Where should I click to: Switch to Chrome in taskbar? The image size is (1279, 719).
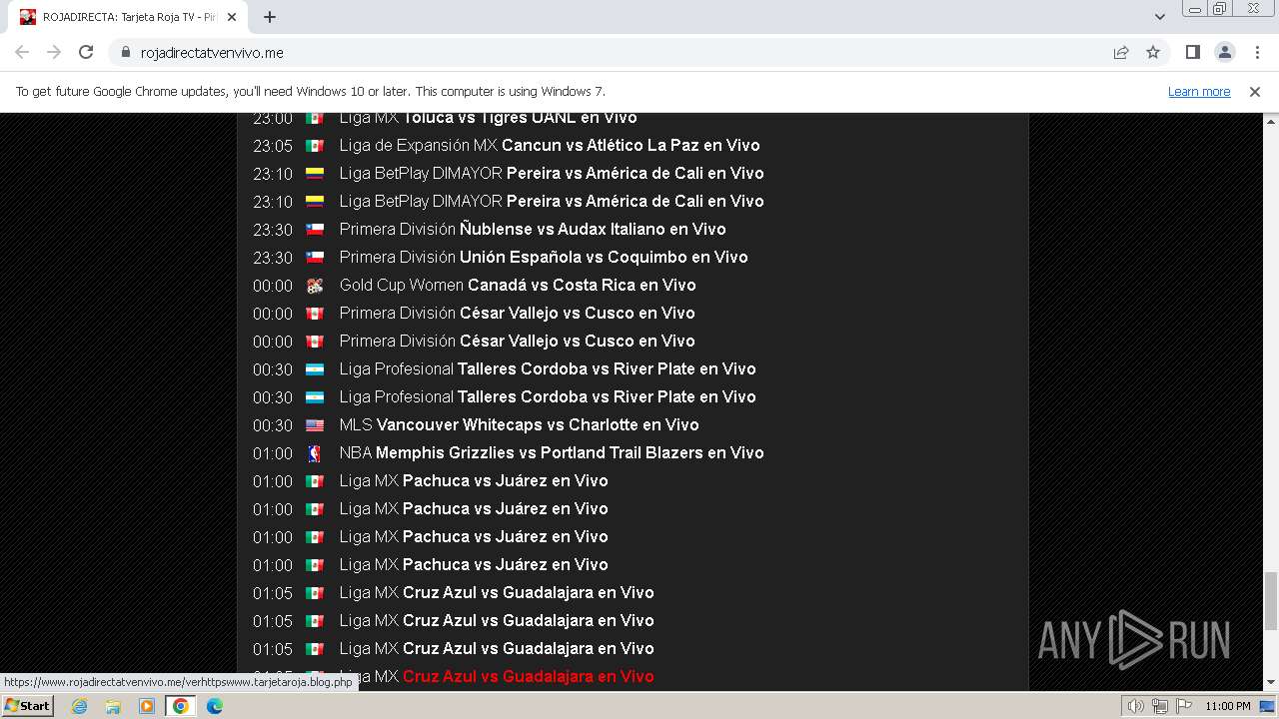click(181, 706)
